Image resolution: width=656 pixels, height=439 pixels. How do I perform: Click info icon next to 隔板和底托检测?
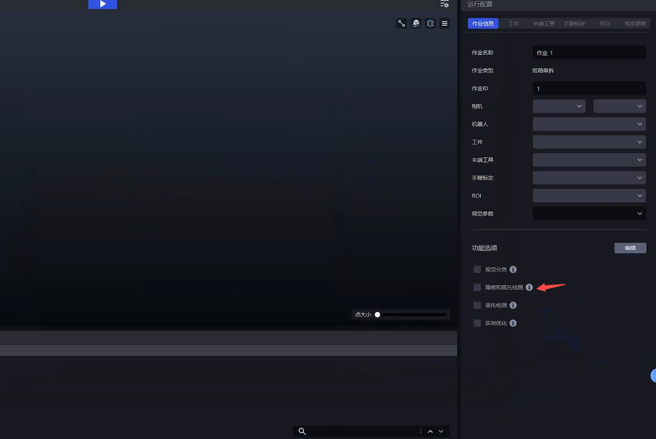tap(529, 287)
